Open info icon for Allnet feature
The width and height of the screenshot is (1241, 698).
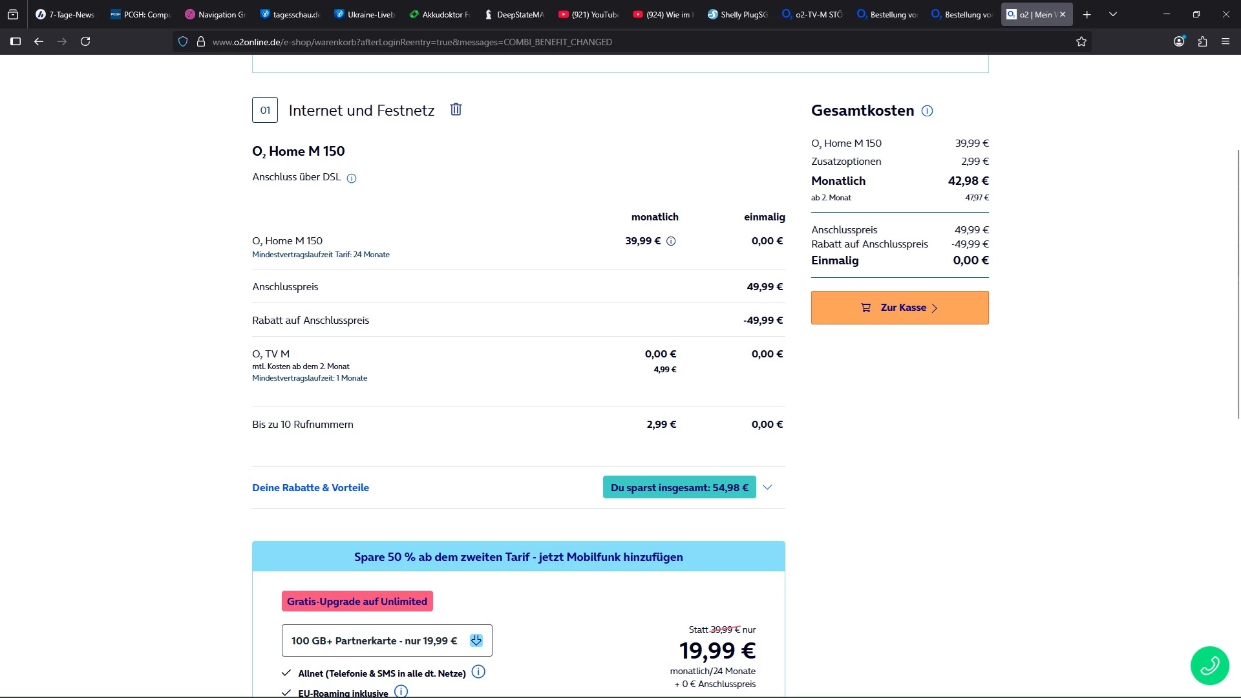[x=478, y=672]
